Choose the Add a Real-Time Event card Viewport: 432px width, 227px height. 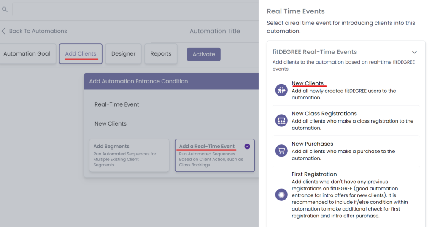pos(214,156)
